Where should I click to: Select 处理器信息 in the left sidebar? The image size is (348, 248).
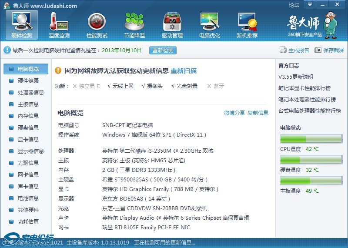pos(30,92)
